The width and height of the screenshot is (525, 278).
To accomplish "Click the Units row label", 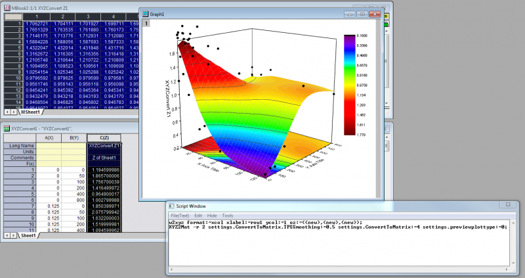I will [20, 152].
